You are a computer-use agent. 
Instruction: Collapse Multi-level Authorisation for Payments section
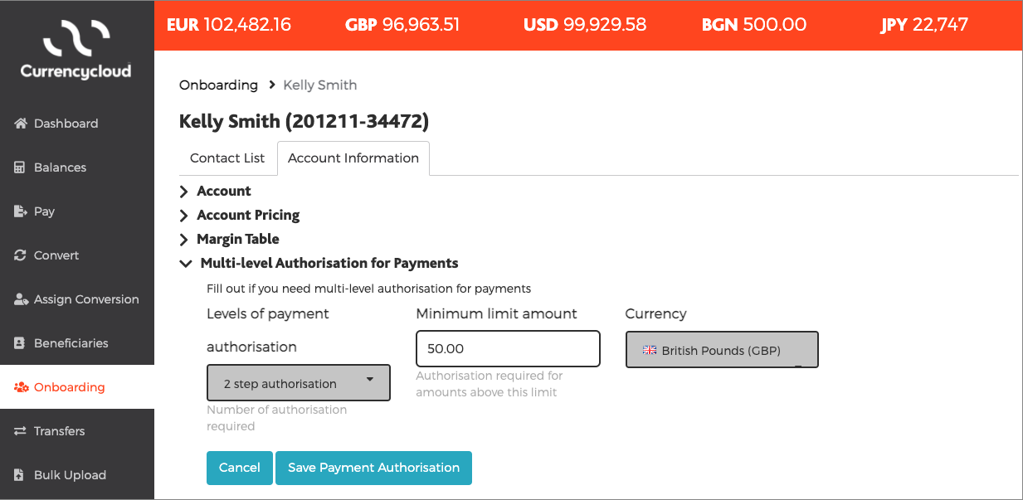(185, 264)
